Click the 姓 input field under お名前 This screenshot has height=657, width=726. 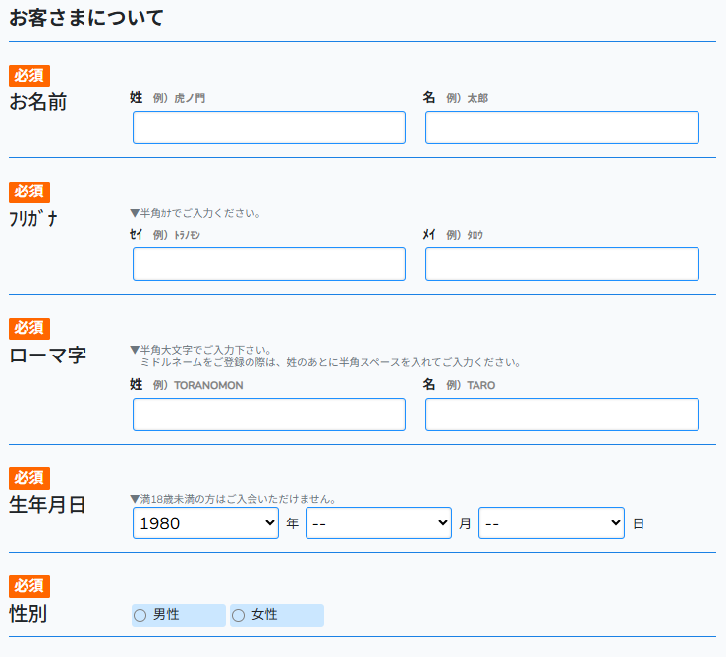pyautogui.click(x=268, y=128)
